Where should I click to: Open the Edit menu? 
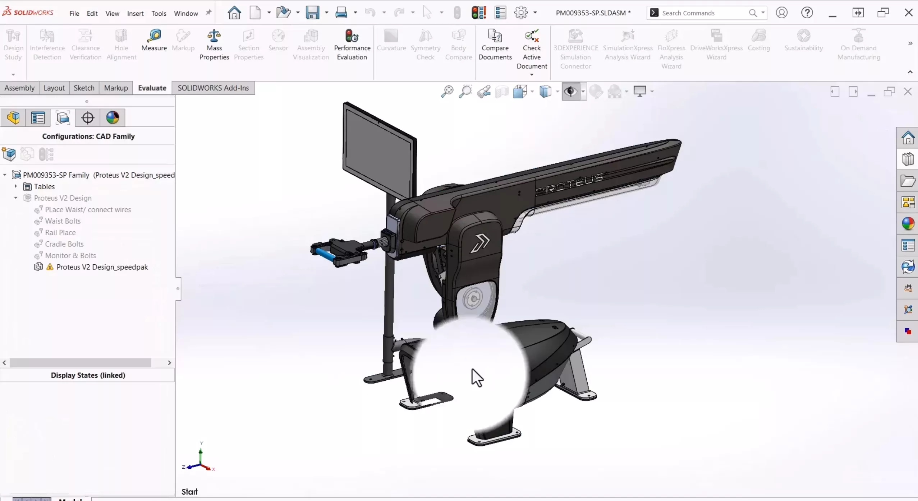click(x=92, y=13)
